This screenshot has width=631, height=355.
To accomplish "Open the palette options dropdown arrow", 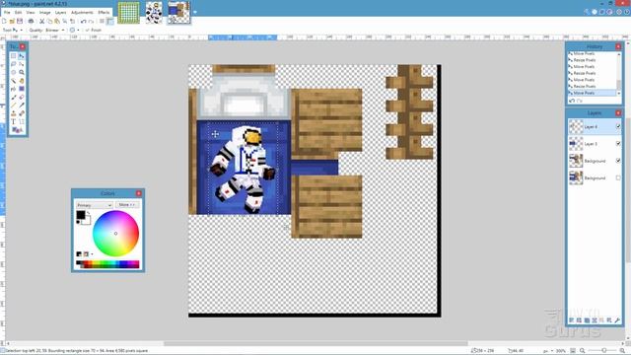I will click(92, 254).
